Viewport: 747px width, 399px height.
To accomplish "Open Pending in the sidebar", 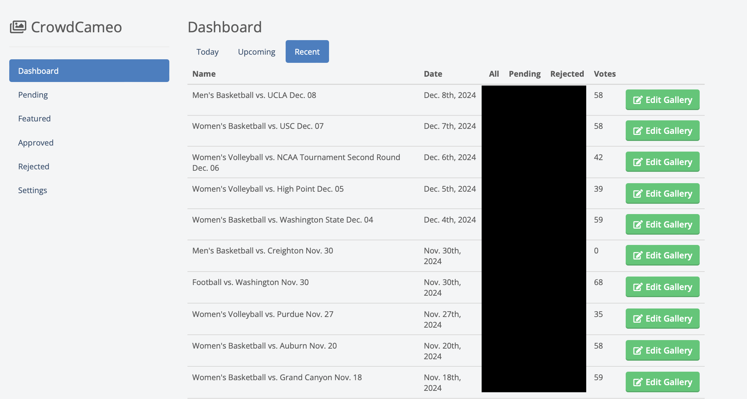I will point(33,95).
